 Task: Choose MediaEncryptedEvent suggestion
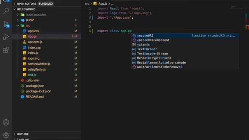point(185,58)
